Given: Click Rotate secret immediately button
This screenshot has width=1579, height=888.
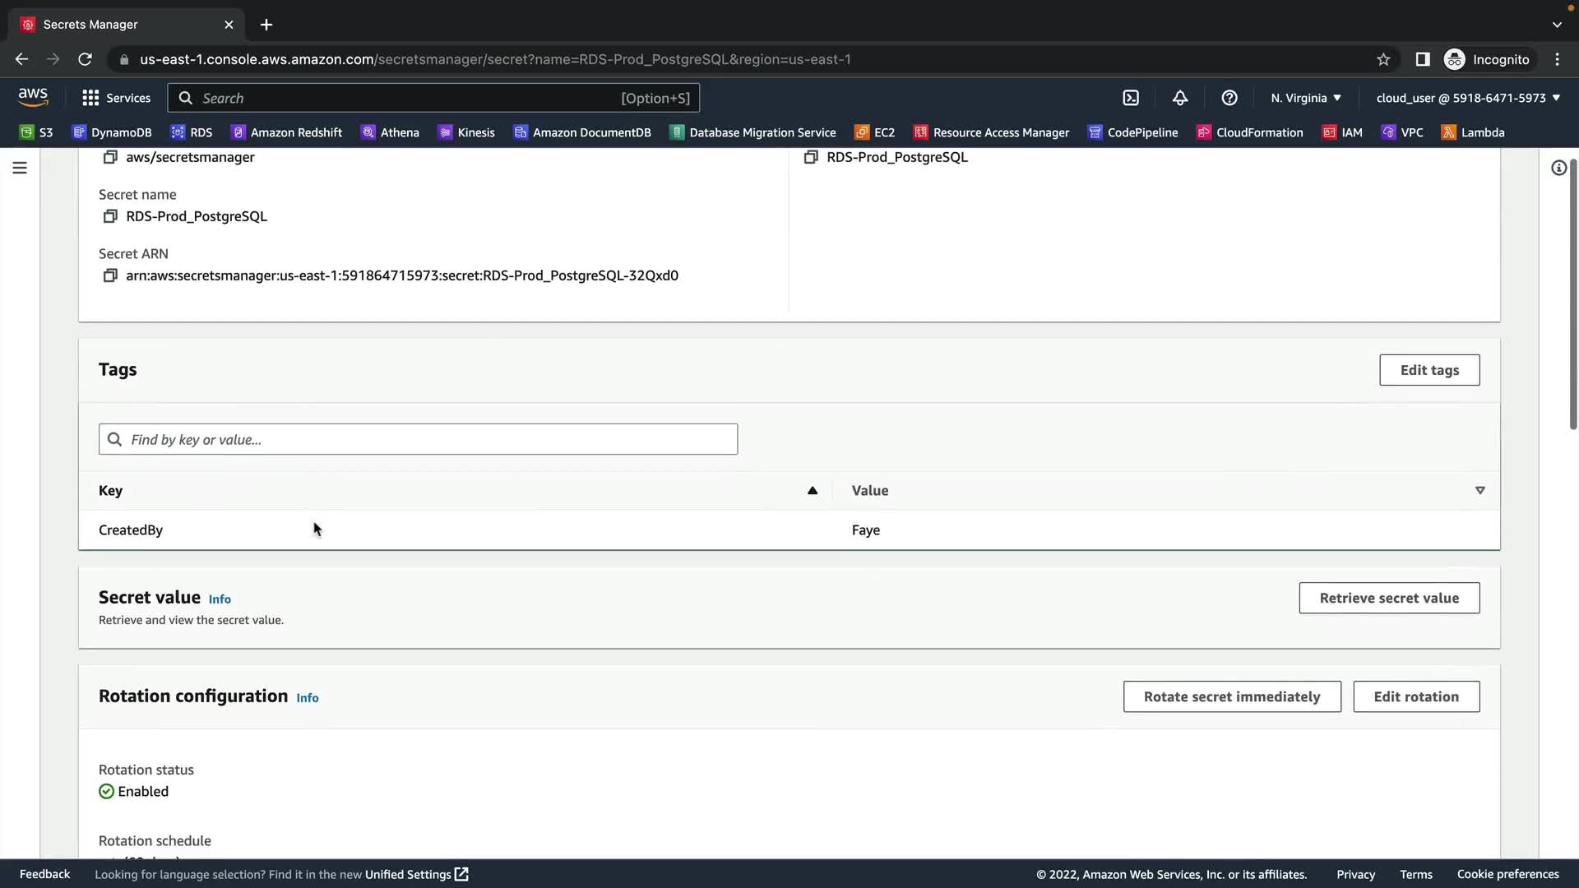Looking at the screenshot, I should pos(1232,696).
